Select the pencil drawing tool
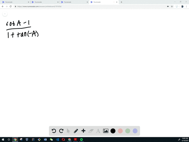 [x=76, y=131]
